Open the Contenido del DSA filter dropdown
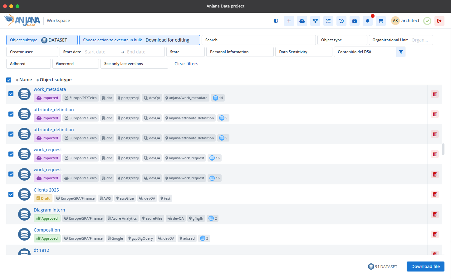The image size is (451, 279). point(365,52)
